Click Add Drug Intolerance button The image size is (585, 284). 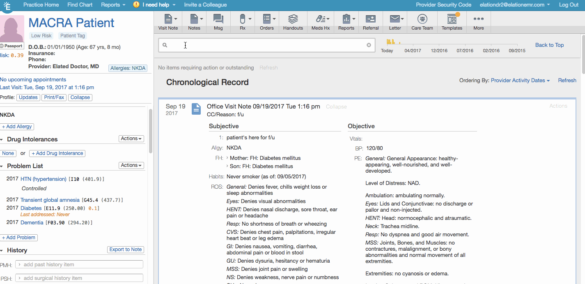coord(57,153)
